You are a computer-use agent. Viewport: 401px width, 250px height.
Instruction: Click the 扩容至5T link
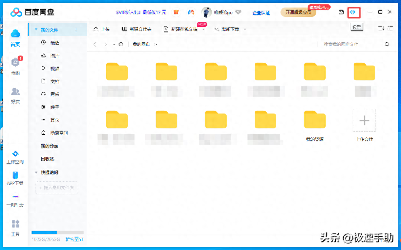coord(74,240)
